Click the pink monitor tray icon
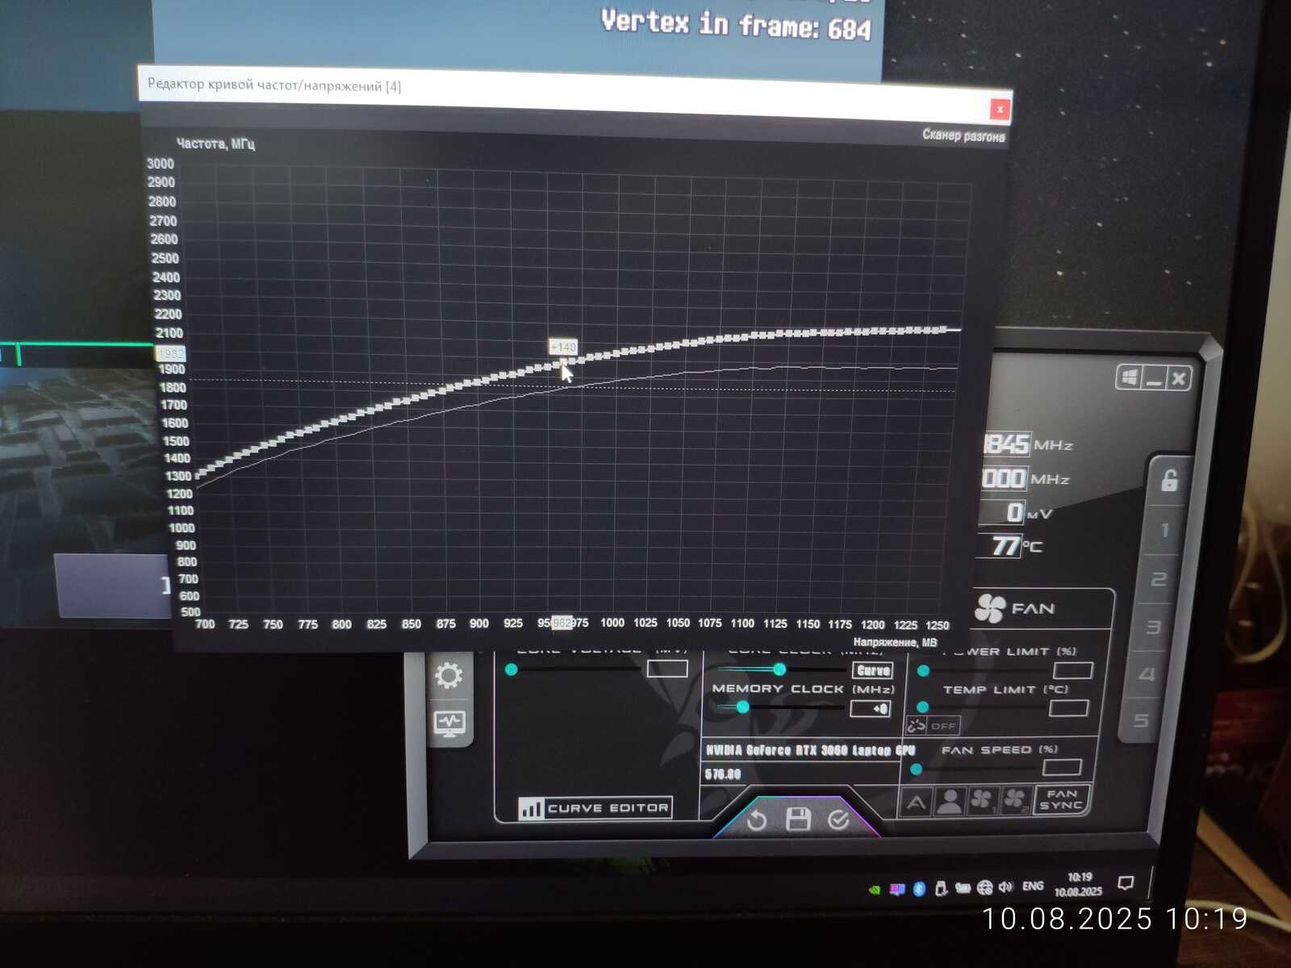Screen dimensions: 1291x968 tap(896, 889)
